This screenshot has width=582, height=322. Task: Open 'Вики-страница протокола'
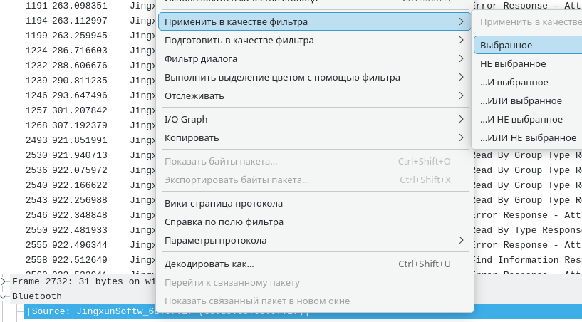coord(224,204)
